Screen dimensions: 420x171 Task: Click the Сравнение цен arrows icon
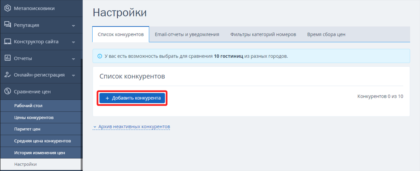(x=8, y=91)
